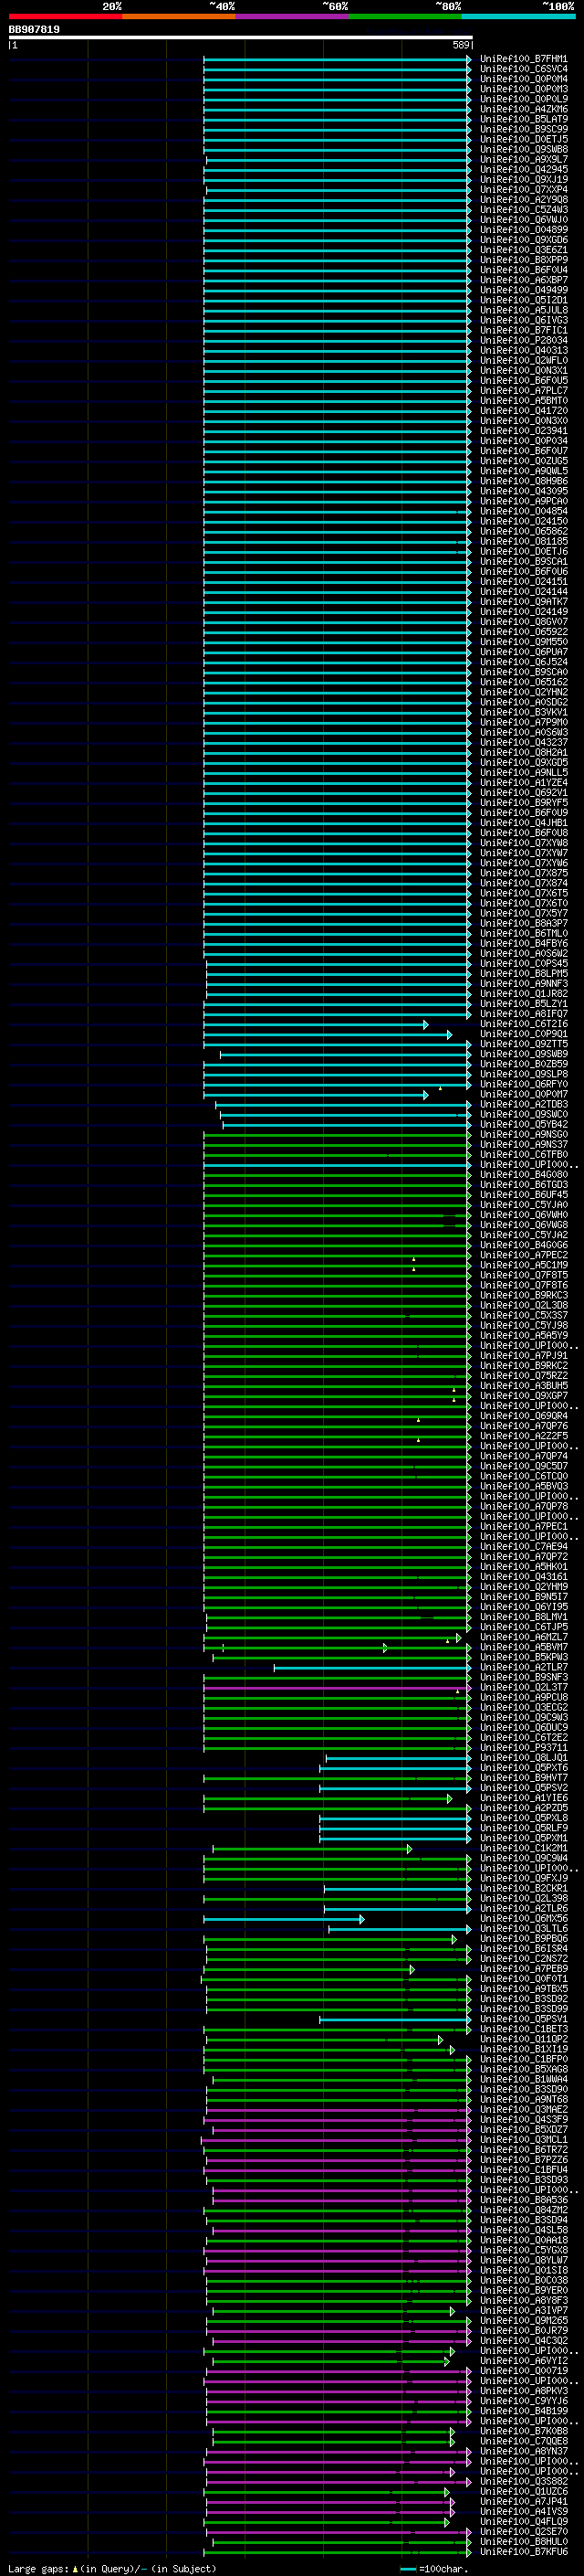Click the cyan ~100% identity legend bar
The width and height of the screenshot is (584, 2576).
coord(518,16)
